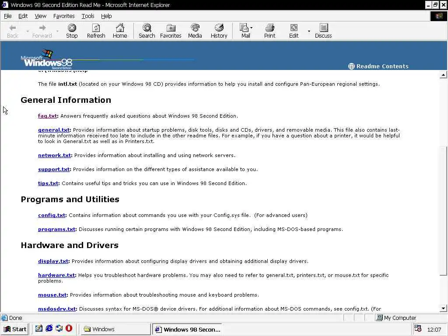
Task: Refresh the current page
Action: [96, 31]
